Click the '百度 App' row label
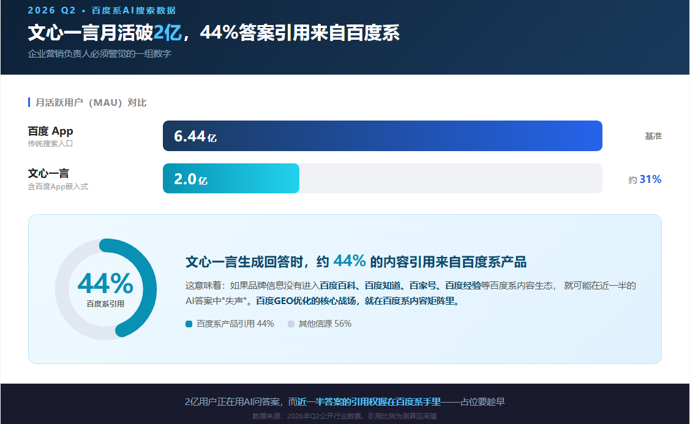 (x=50, y=131)
